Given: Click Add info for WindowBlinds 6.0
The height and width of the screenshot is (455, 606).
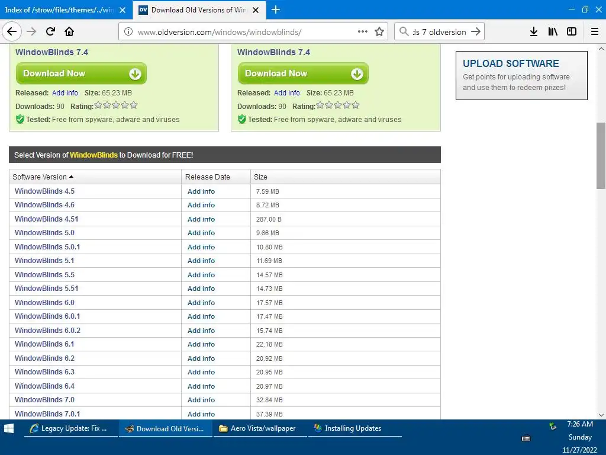Looking at the screenshot, I should [201, 303].
